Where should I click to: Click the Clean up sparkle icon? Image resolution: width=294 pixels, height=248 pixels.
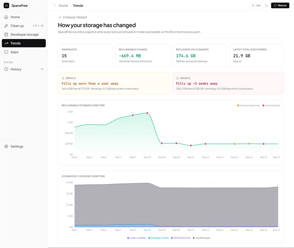pyautogui.click(x=6, y=26)
